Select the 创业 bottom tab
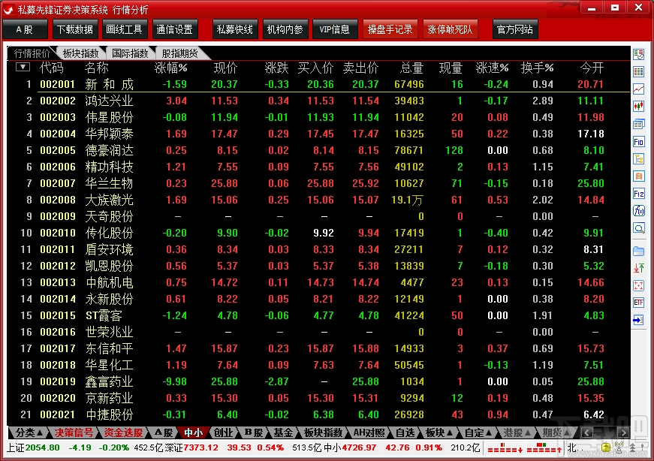 point(223,432)
